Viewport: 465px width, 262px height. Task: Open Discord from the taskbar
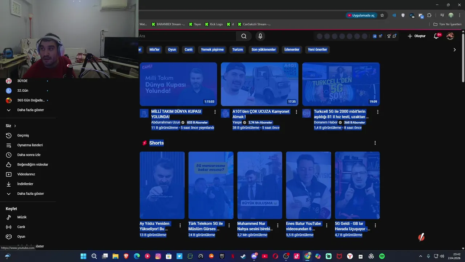(254, 256)
